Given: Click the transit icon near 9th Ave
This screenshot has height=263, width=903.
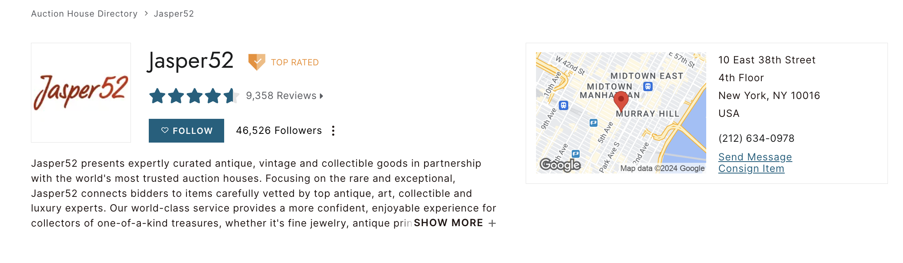Looking at the screenshot, I should (x=563, y=105).
